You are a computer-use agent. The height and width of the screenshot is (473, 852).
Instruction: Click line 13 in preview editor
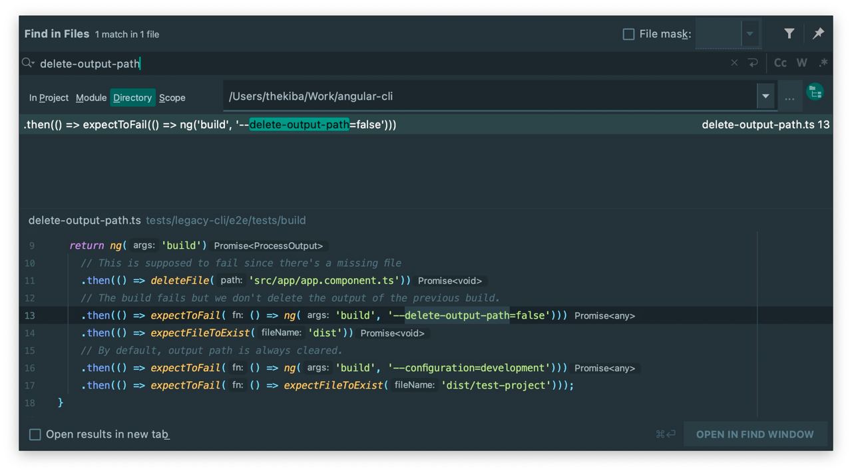[x=426, y=315]
